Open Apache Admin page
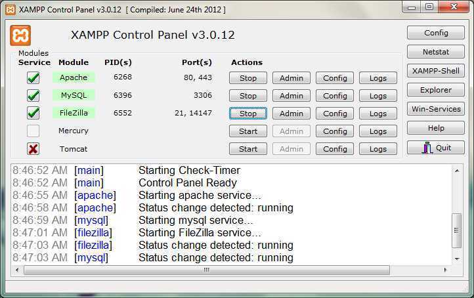The image size is (474, 298). pyautogui.click(x=291, y=78)
